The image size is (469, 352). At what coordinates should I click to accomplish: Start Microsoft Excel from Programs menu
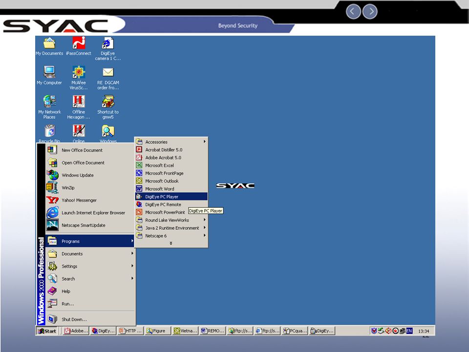coord(171,165)
